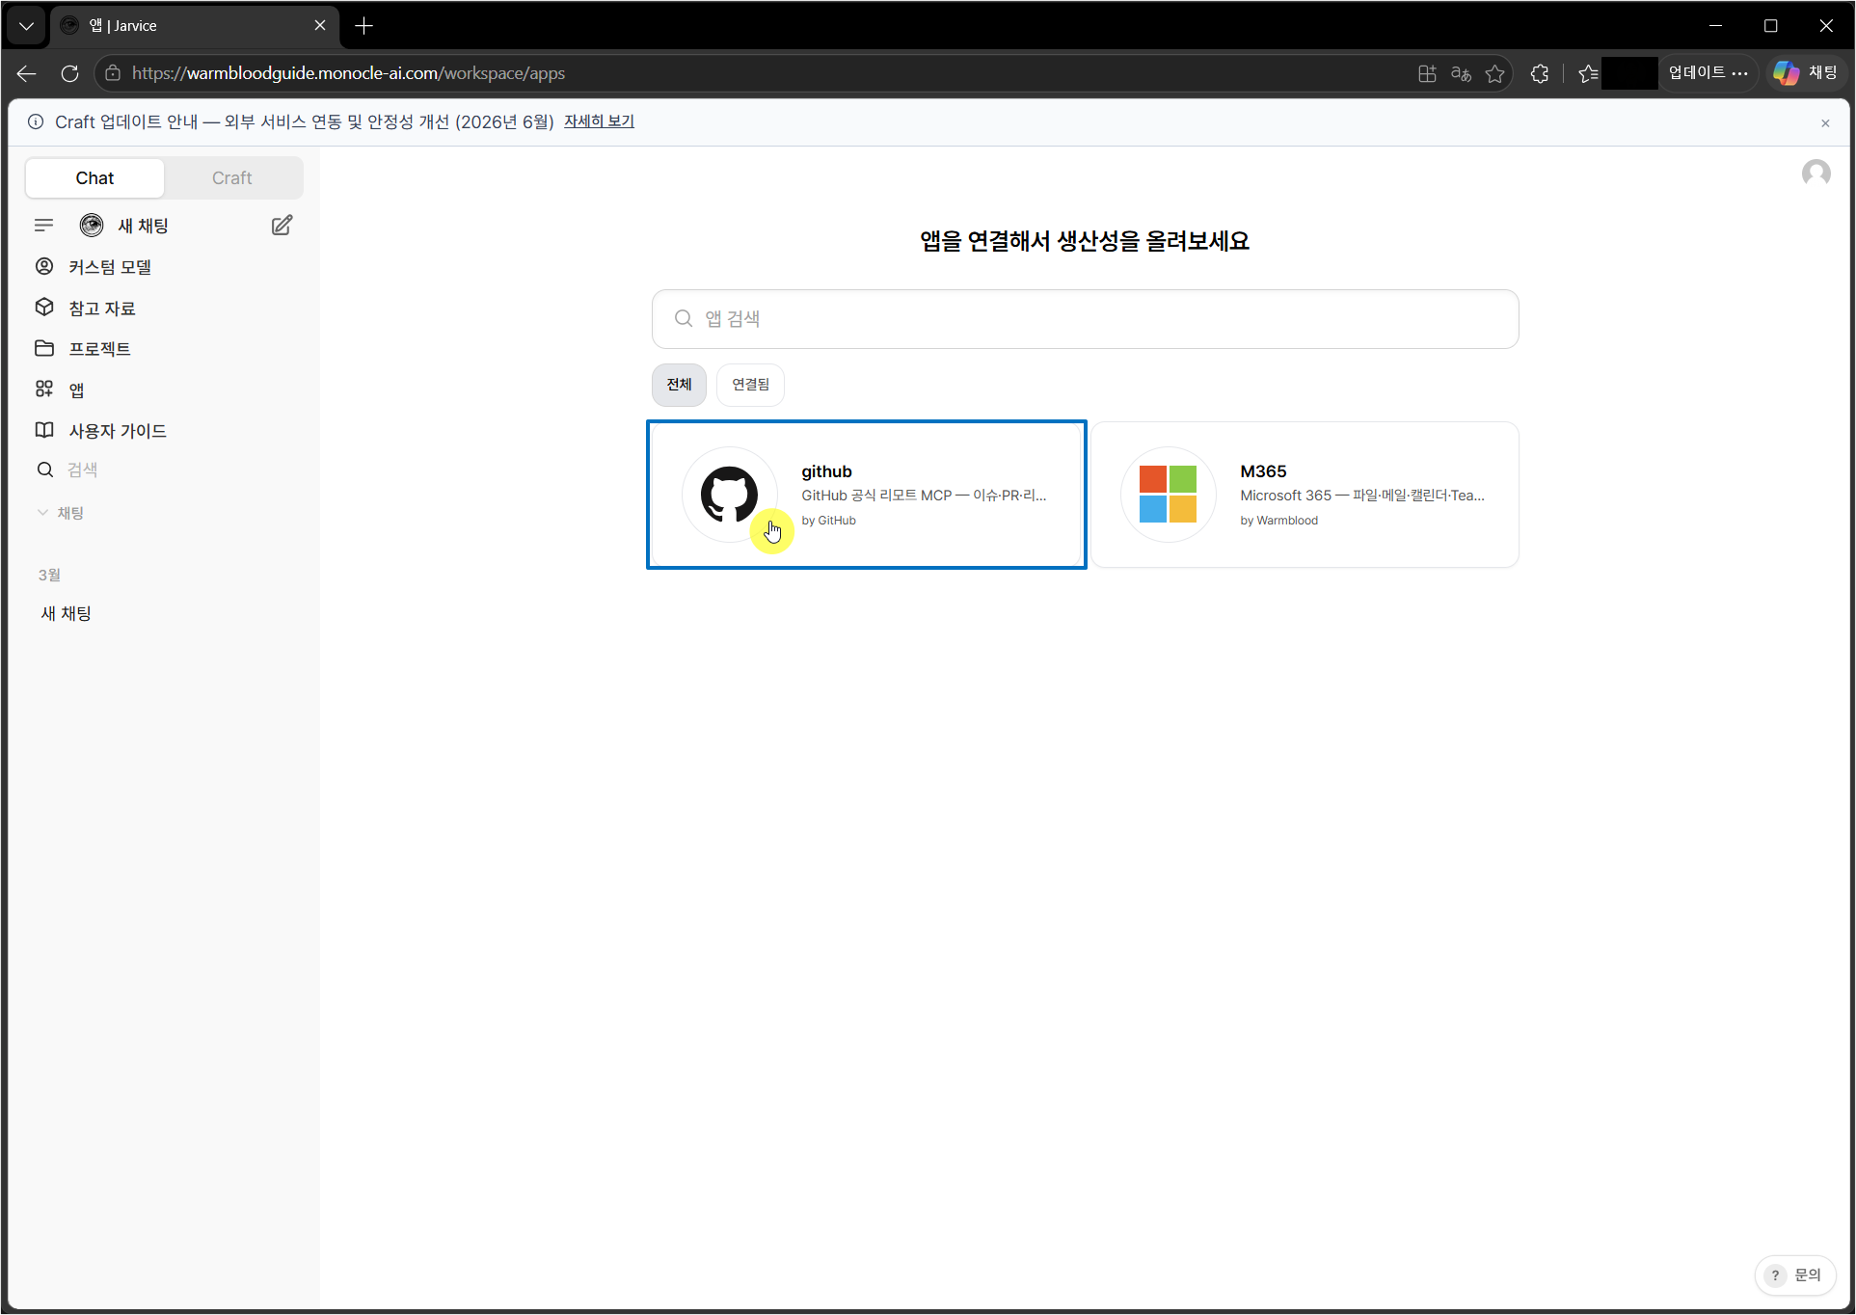Screen dimensions: 1856x1315
Task: Dismiss the Craft update banner
Action: [x=1825, y=122]
